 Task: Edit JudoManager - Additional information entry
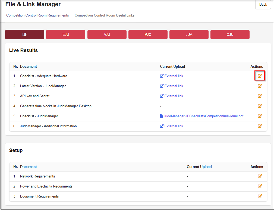(x=260, y=126)
